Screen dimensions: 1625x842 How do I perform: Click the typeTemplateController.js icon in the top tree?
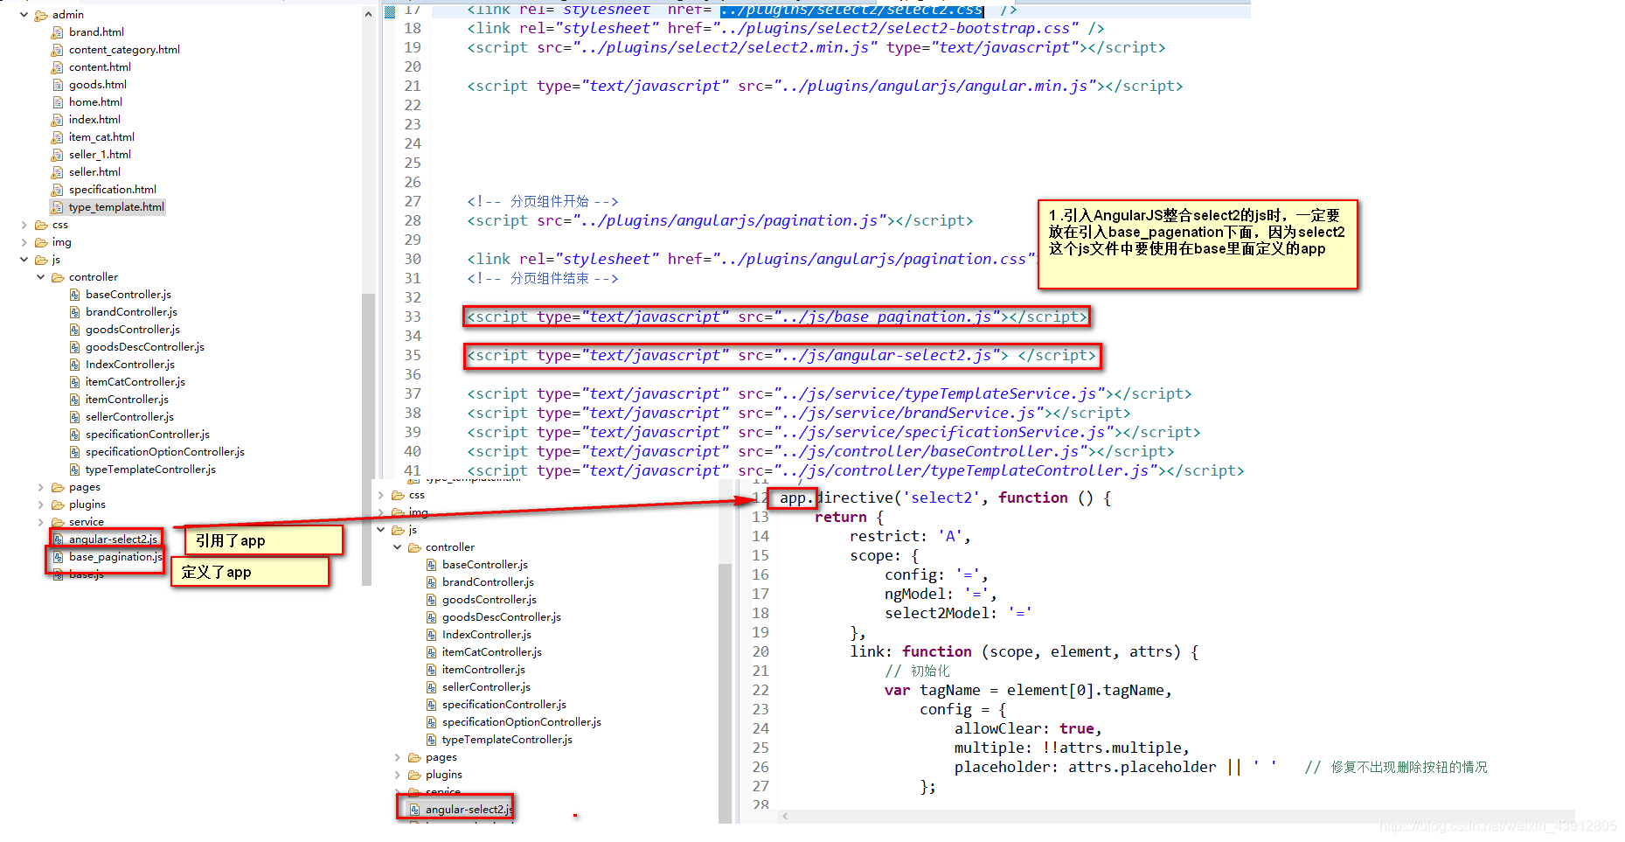coord(75,470)
